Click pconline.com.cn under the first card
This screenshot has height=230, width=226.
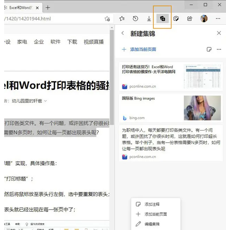coord(143,86)
